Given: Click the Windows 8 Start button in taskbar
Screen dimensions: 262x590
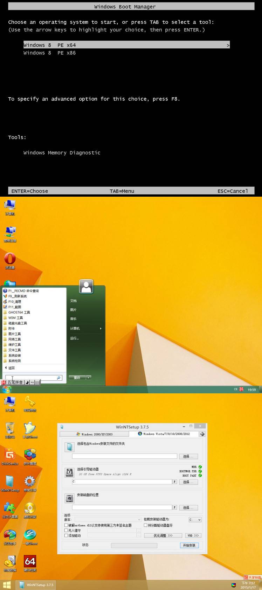Looking at the screenshot, I should pyautogui.click(x=7, y=585).
